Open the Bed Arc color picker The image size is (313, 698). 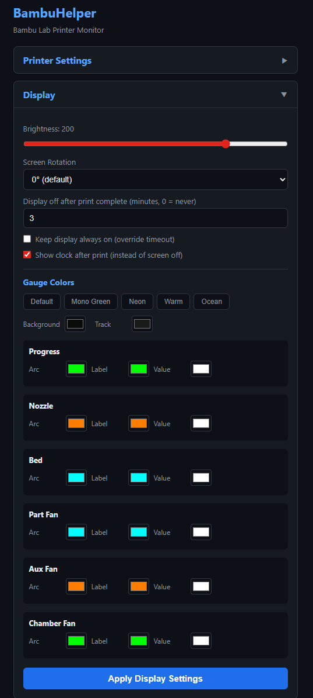pos(76,478)
